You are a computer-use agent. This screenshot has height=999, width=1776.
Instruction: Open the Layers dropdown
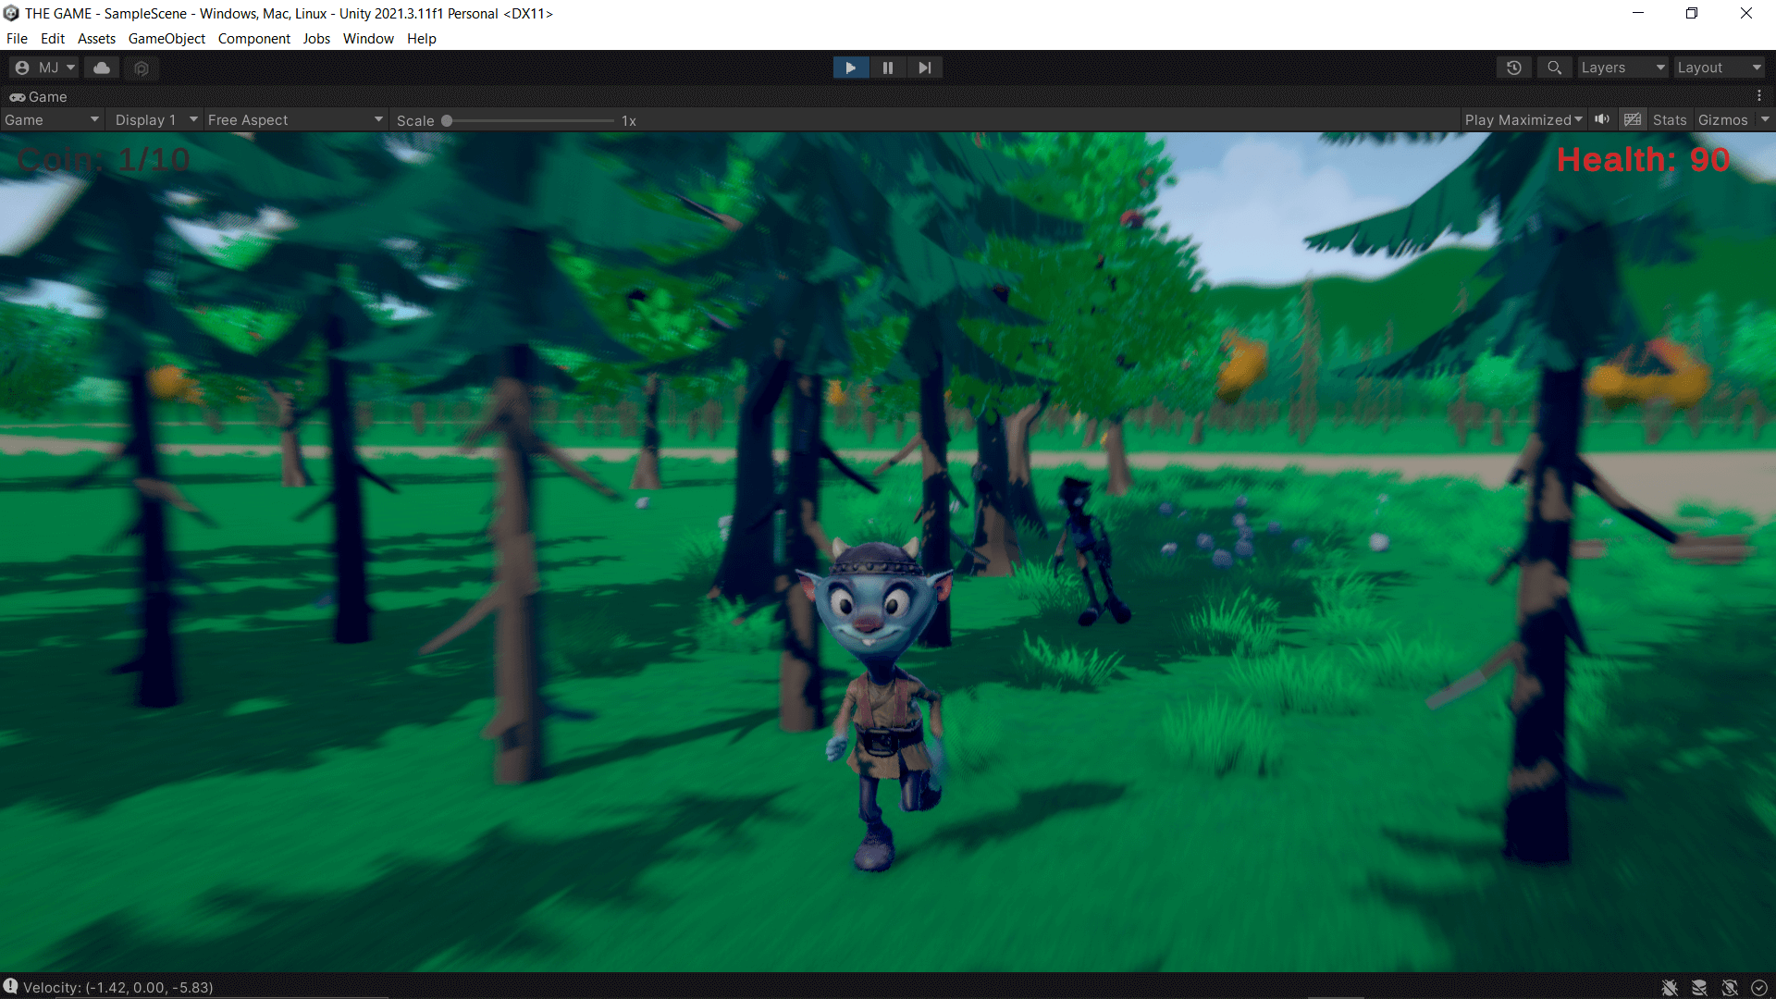click(x=1622, y=68)
